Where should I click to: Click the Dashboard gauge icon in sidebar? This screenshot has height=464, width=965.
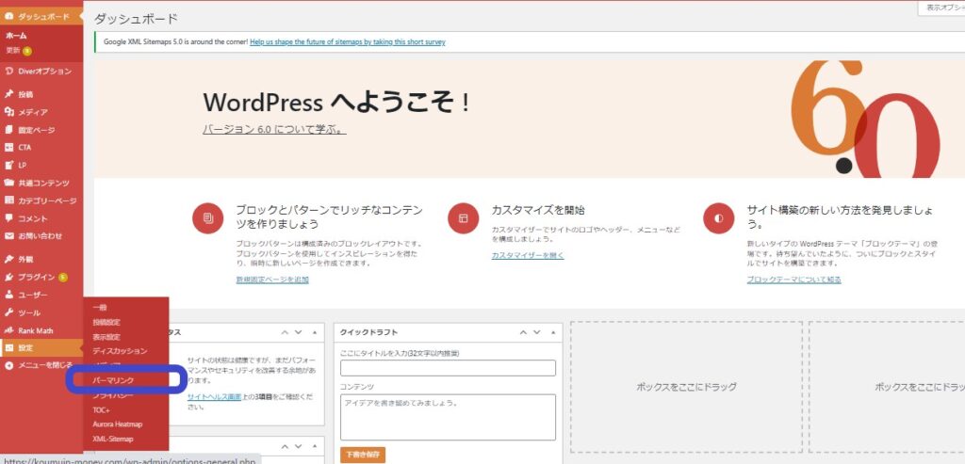[8, 16]
